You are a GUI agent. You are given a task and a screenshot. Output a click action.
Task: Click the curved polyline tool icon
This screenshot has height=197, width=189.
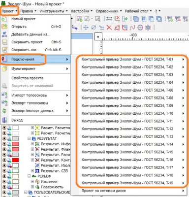pyautogui.click(x=132, y=28)
